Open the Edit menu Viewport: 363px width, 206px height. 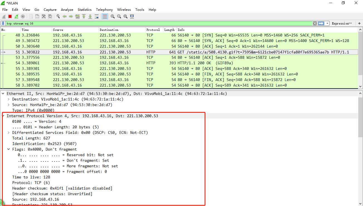tap(15, 9)
